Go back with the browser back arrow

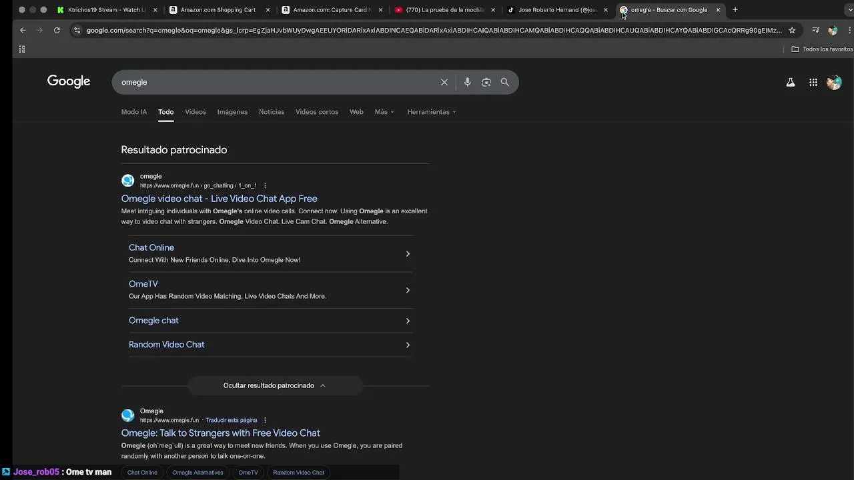pyautogui.click(x=23, y=30)
